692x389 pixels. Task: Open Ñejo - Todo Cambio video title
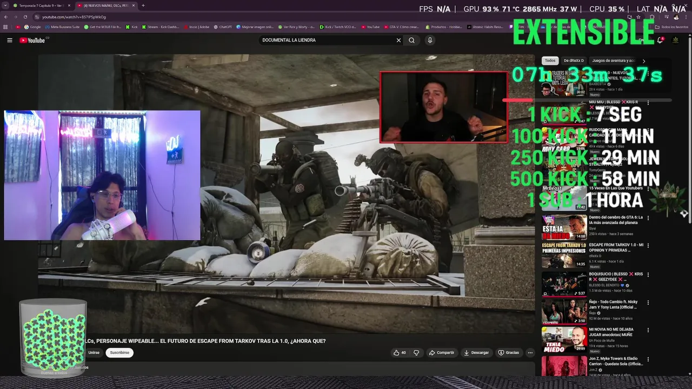[614, 304]
